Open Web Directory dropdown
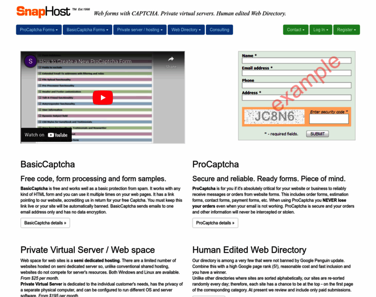 pos(186,30)
